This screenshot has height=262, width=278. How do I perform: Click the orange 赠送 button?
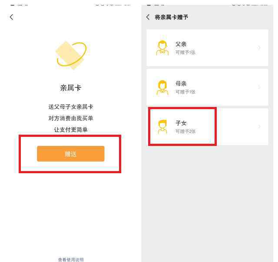click(x=71, y=154)
